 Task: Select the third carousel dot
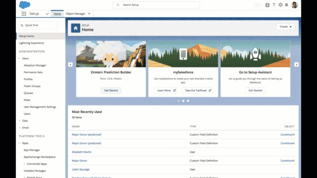(188, 101)
